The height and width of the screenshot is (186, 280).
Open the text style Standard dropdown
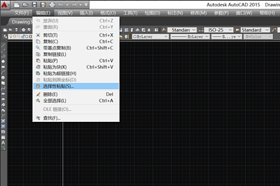[x=182, y=30]
